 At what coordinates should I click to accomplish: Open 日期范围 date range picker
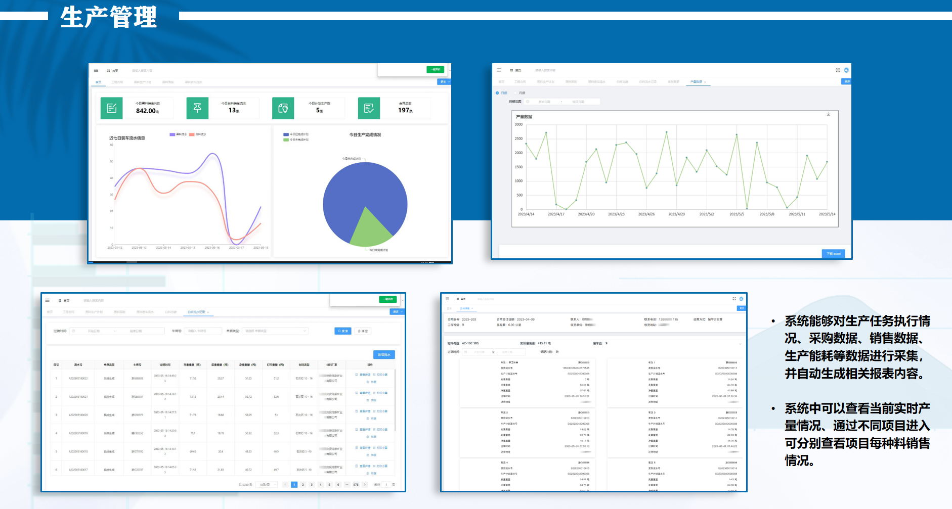pos(562,102)
